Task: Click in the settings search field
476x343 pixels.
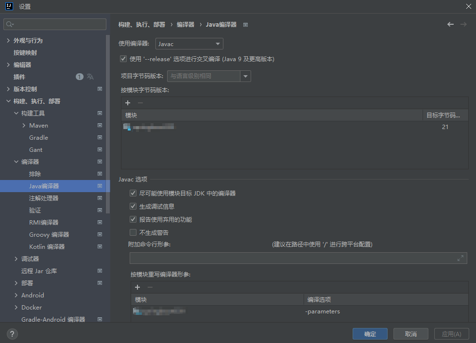Action: 55,24
